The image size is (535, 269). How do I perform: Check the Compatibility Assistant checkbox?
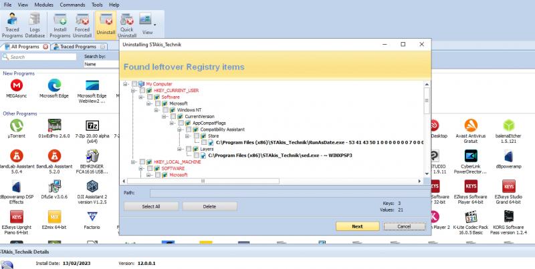coord(189,129)
